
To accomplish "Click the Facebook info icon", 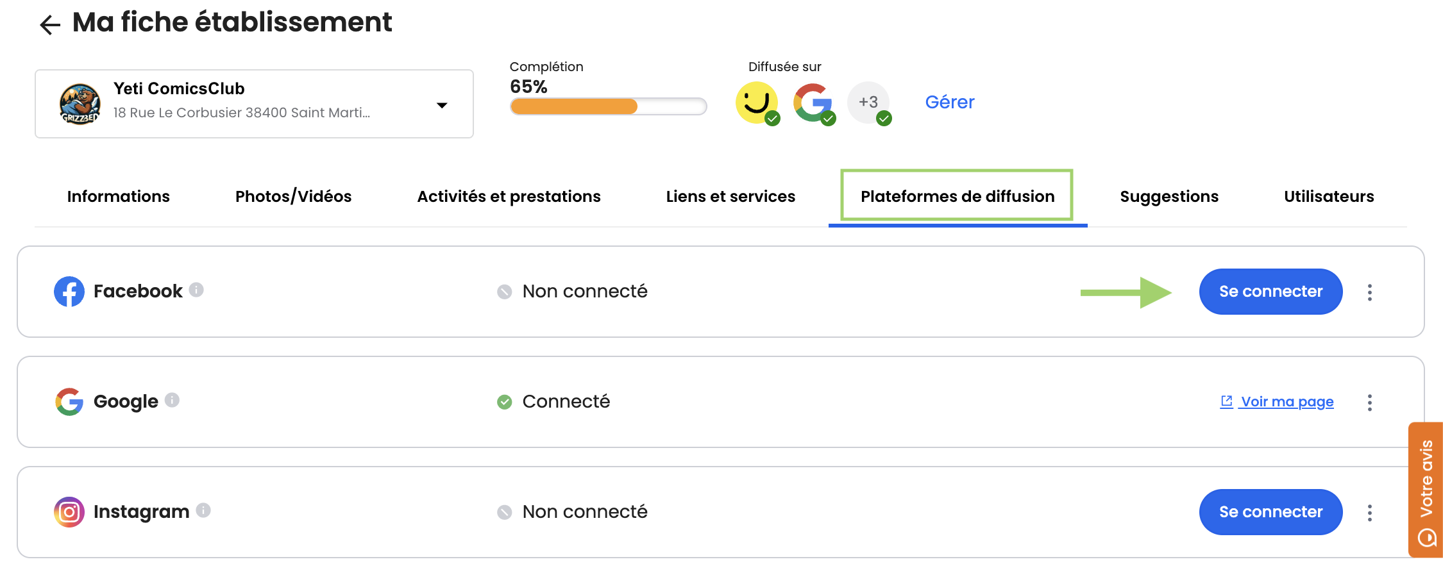I will 197,290.
